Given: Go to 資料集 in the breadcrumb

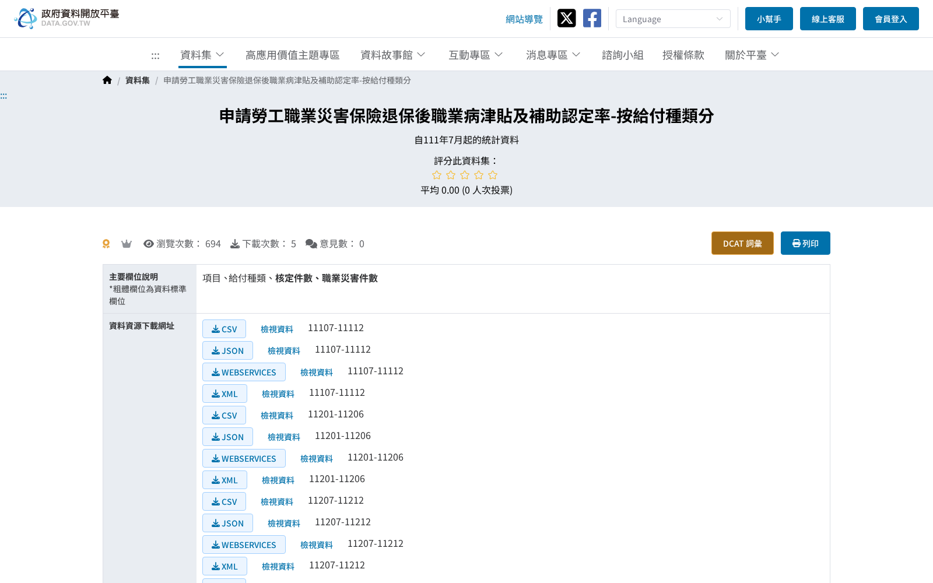Looking at the screenshot, I should (x=138, y=80).
